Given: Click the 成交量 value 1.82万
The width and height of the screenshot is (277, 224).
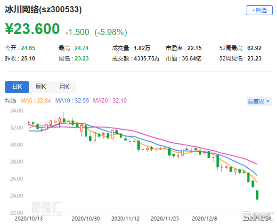Looking at the screenshot, I should (142, 48).
